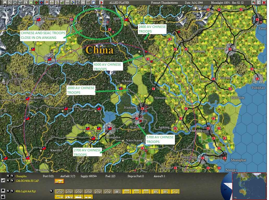Select Japanese flag at Hankow
Screen dimensions: 269x200
point(142,108)
